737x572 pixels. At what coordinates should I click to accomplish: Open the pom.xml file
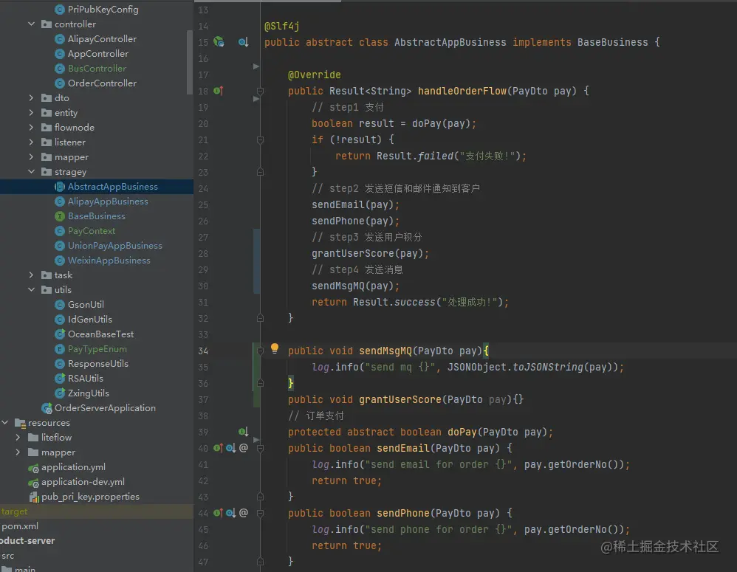20,526
